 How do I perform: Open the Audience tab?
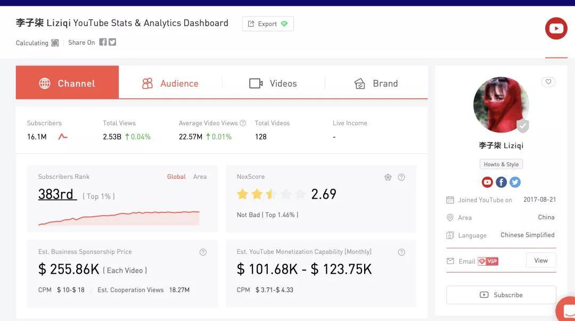[x=170, y=84]
